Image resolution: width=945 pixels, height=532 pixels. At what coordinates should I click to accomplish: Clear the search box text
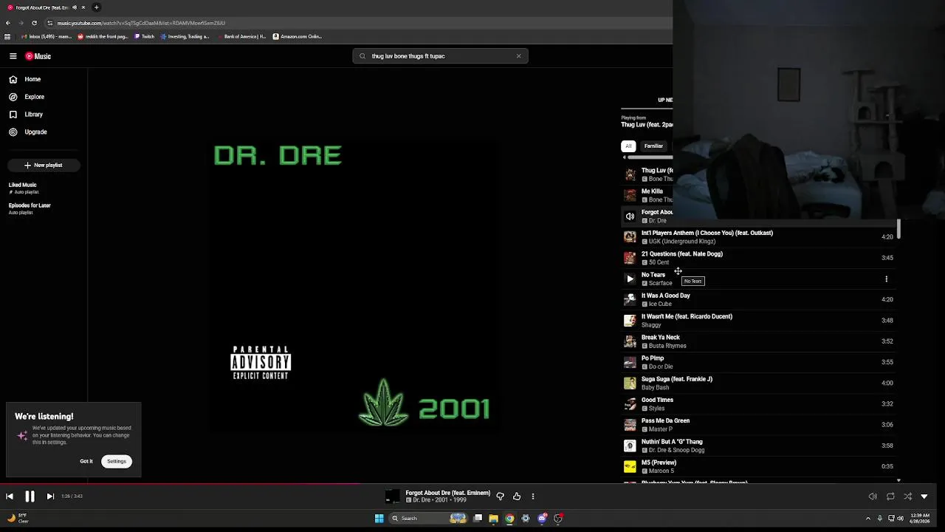point(518,56)
